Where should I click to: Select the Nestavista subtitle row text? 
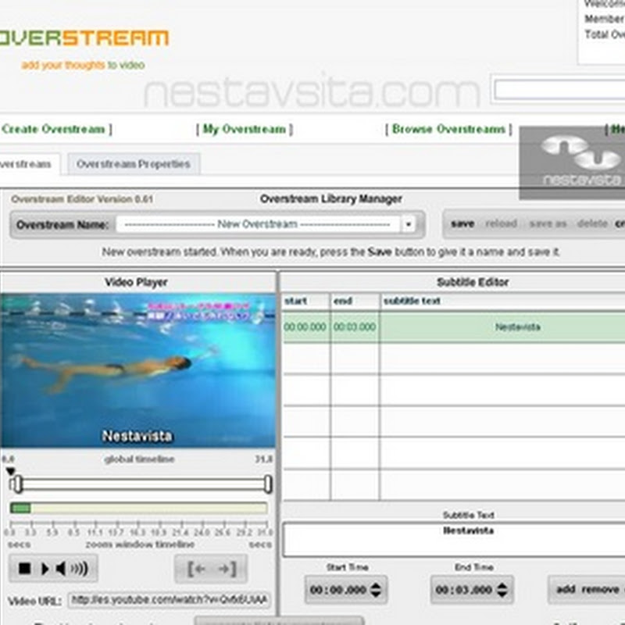tap(517, 327)
